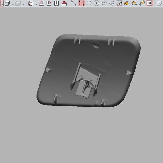Toggle the rectangle selection mode
Screen dimensions: 163x163
[x=81, y=3]
